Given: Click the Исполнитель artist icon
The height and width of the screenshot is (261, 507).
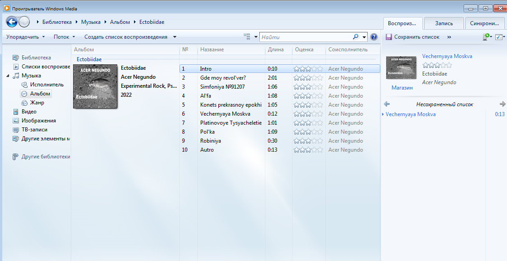Looking at the screenshot, I should coord(24,85).
